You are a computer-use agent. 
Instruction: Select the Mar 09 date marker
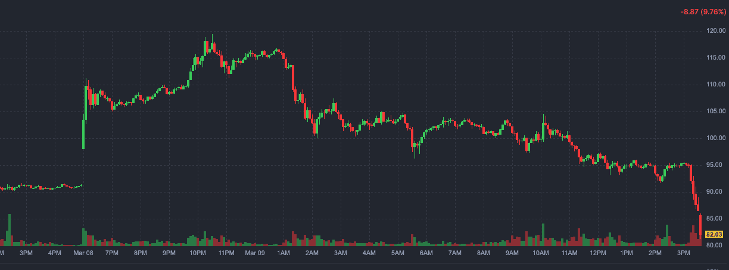coord(255,253)
